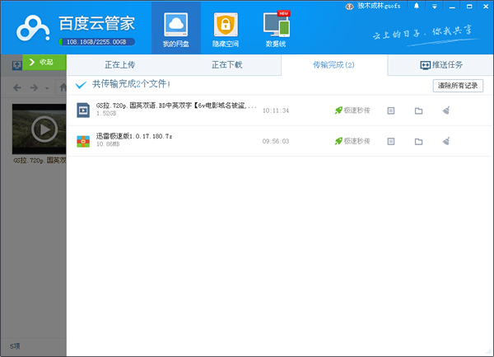494x357 pixels.
Task: Collapse the transfer panel with 收起 button
Action: [42, 62]
